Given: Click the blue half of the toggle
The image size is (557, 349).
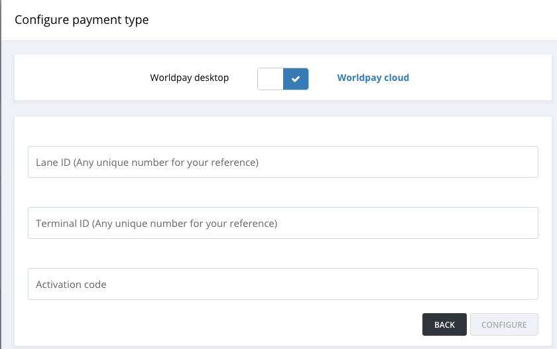Looking at the screenshot, I should 296,78.
